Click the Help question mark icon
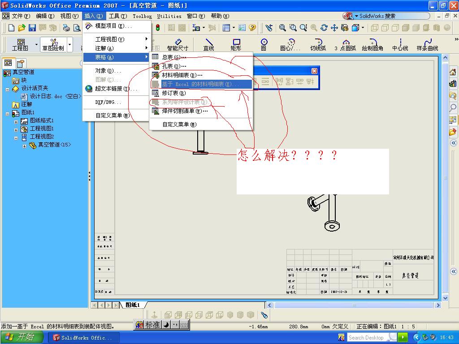Screen dimensions: 459x344 (252, 28)
